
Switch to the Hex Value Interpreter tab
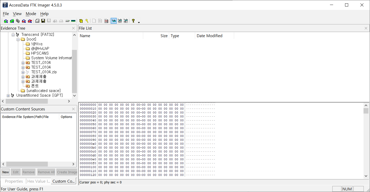[x=38, y=181]
